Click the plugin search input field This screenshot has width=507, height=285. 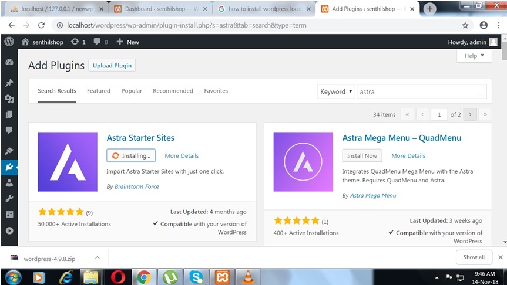click(421, 91)
